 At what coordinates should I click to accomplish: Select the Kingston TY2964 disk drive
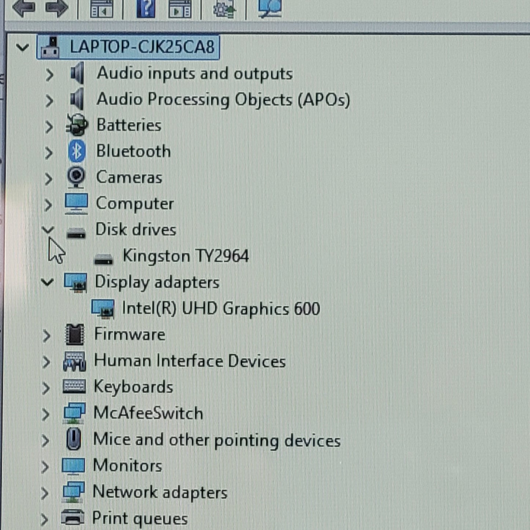point(185,256)
